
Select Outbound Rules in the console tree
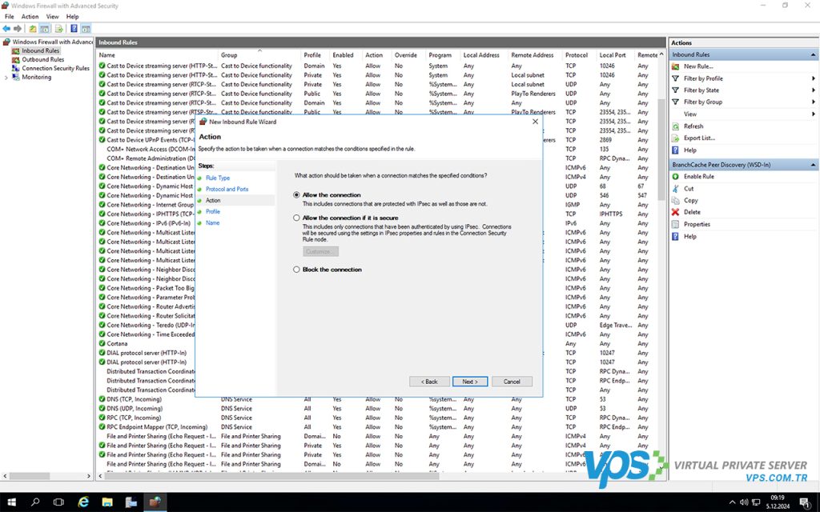tap(43, 59)
